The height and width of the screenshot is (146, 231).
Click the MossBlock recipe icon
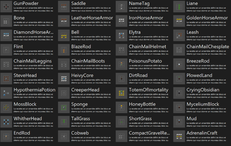[6, 107]
